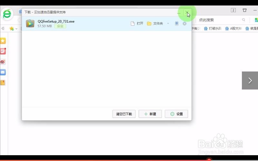Click the 新建 download button
This screenshot has height=161, width=258.
tap(150, 114)
